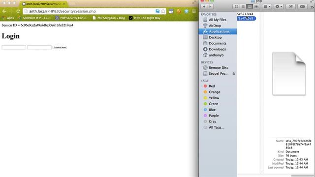This screenshot has width=315, height=177.
Task: Select Applications in Finder sidebar
Action: [x=218, y=31]
